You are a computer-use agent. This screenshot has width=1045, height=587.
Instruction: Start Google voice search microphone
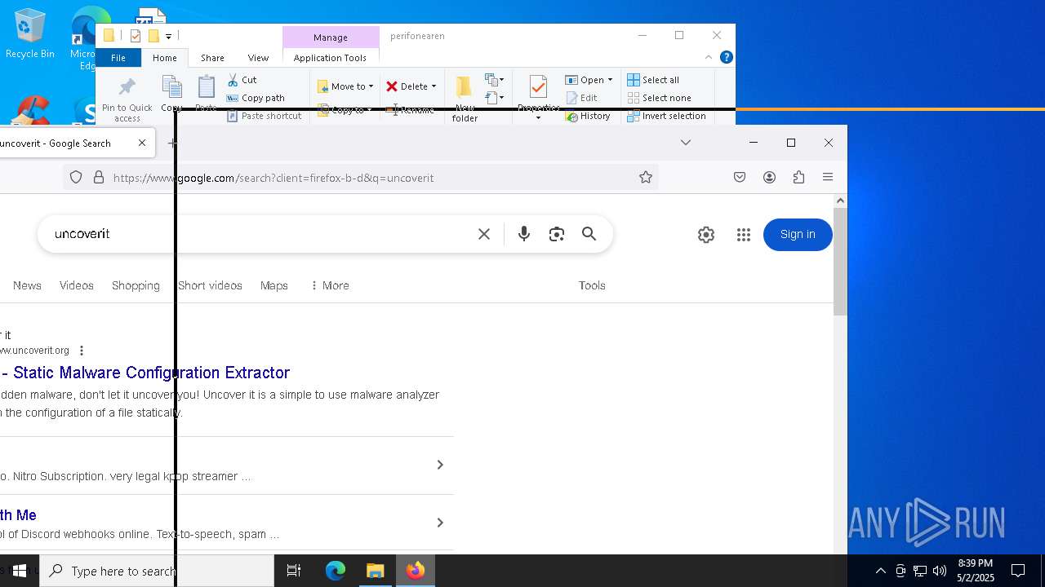tap(524, 234)
